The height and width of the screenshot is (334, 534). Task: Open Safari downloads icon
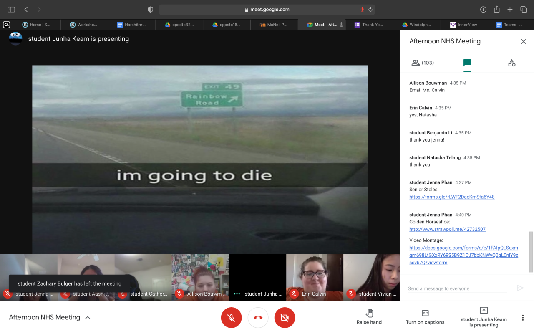click(483, 9)
